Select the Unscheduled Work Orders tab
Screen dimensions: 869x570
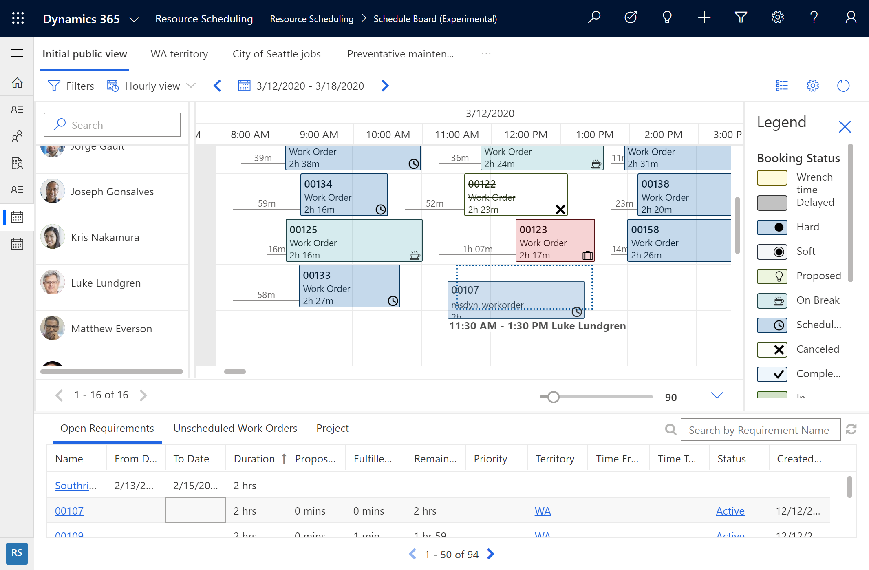[235, 427]
